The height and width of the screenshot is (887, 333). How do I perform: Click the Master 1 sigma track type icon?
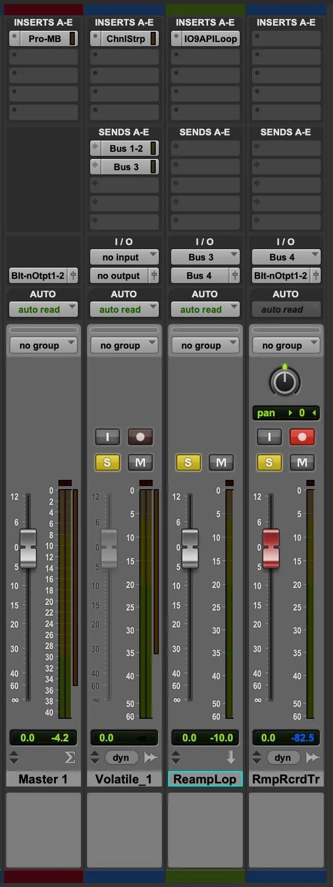(70, 757)
